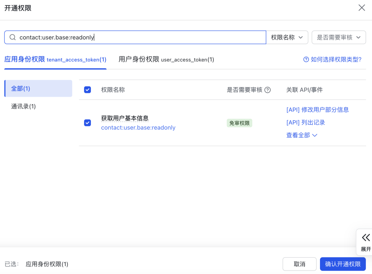Click the 获取用户基本信息 permission name
This screenshot has height=274, width=372.
(125, 118)
